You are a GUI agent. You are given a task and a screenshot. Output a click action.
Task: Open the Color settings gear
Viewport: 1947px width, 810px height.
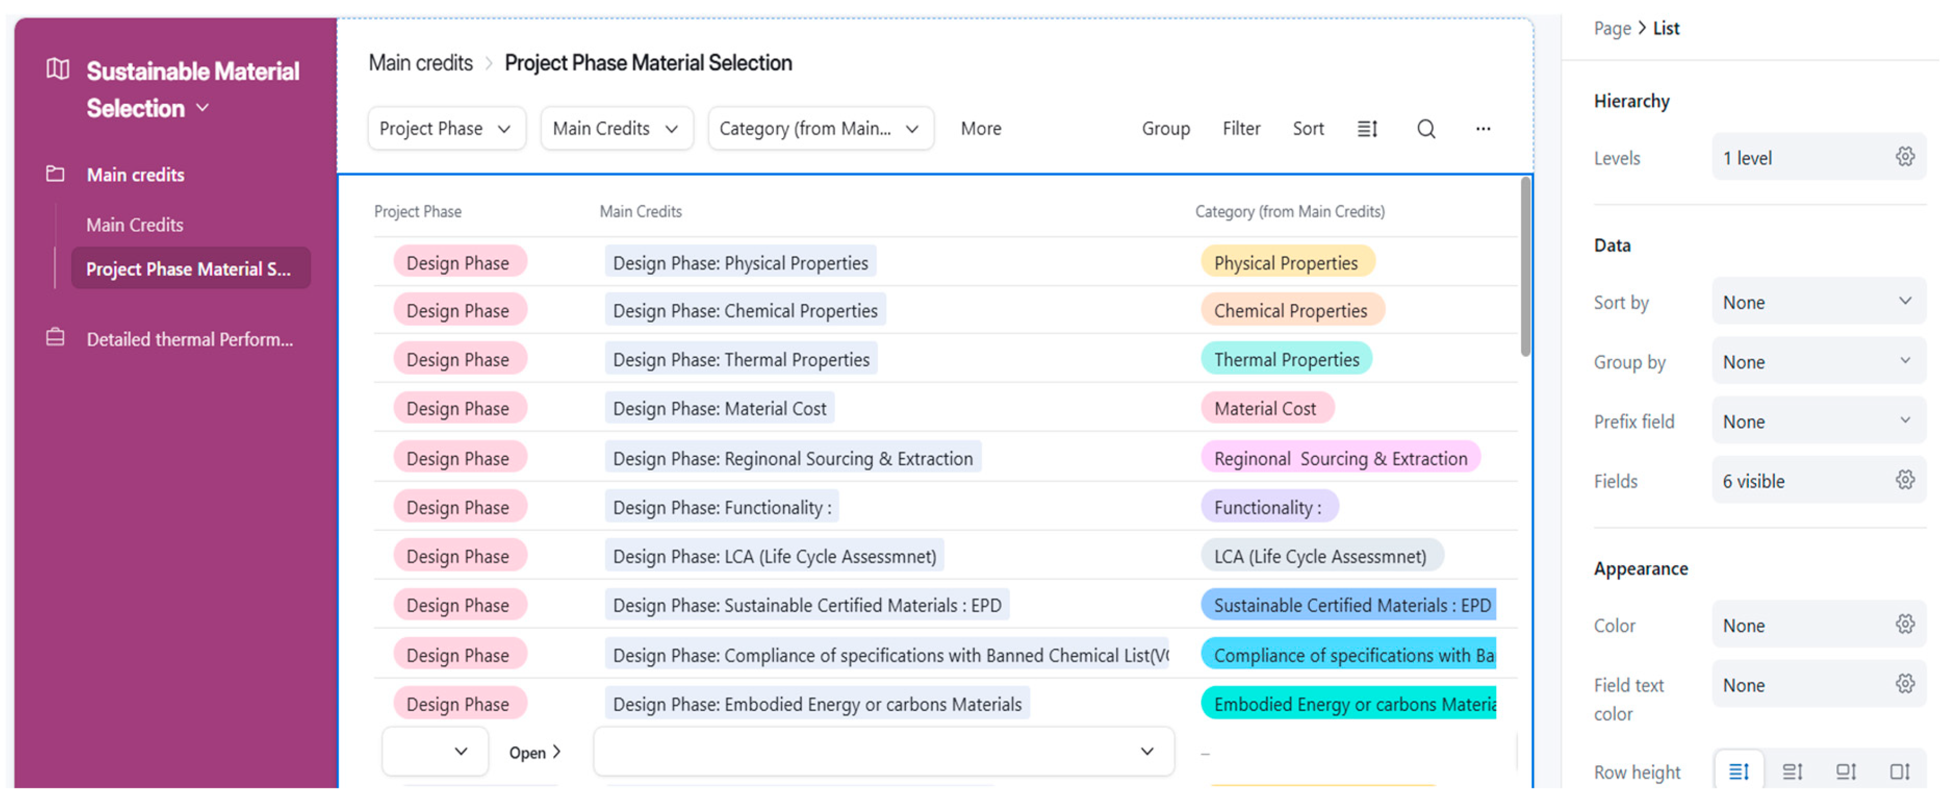pyautogui.click(x=1904, y=624)
